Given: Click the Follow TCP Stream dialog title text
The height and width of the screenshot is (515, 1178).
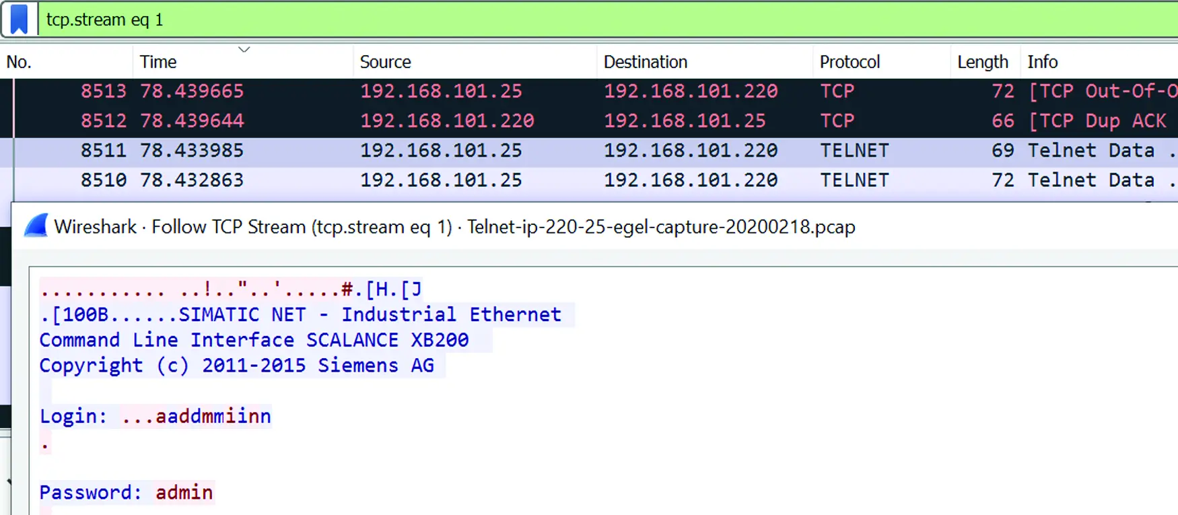Looking at the screenshot, I should pyautogui.click(x=454, y=227).
